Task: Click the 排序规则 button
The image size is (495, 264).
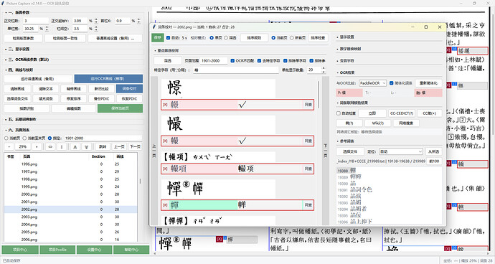Action: point(254,37)
